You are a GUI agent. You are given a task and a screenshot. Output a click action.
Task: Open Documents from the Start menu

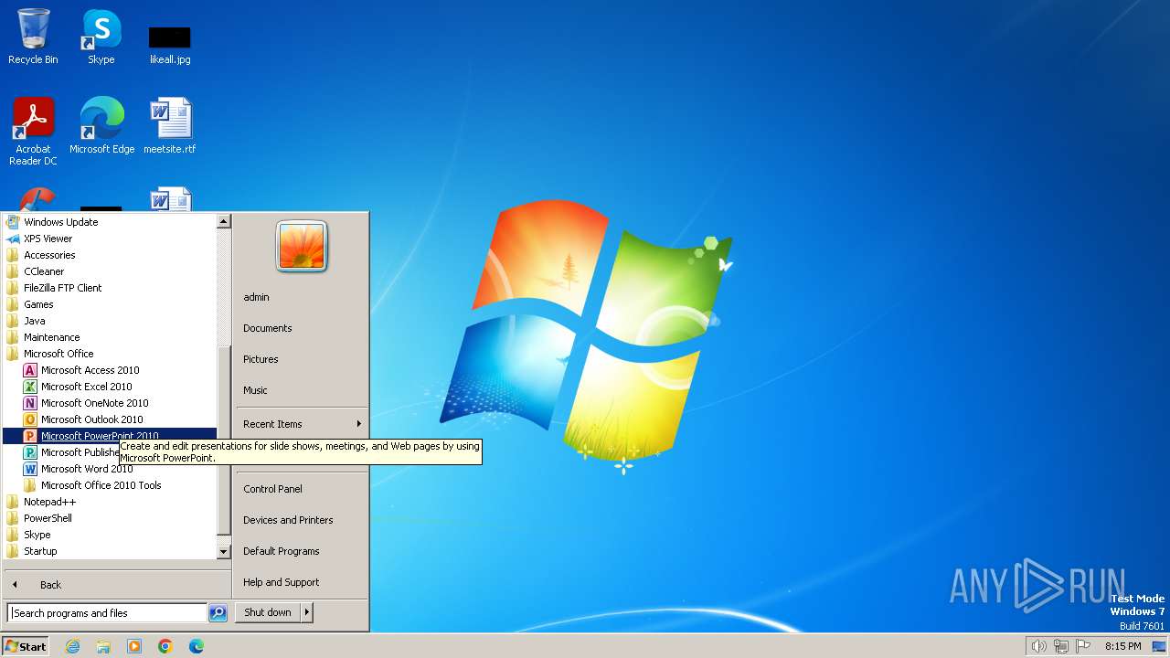(x=268, y=328)
